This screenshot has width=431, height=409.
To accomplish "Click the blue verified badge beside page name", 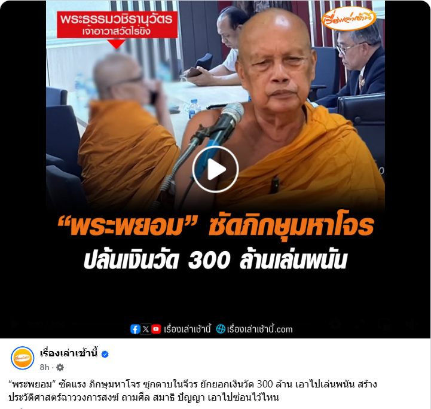I will [105, 355].
